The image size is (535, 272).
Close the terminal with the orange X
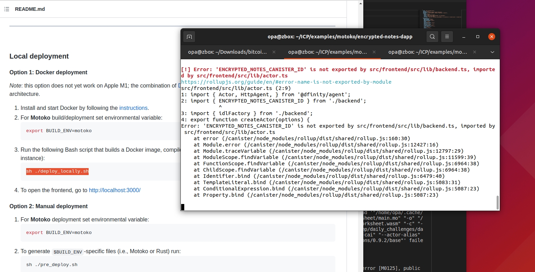[x=491, y=37]
